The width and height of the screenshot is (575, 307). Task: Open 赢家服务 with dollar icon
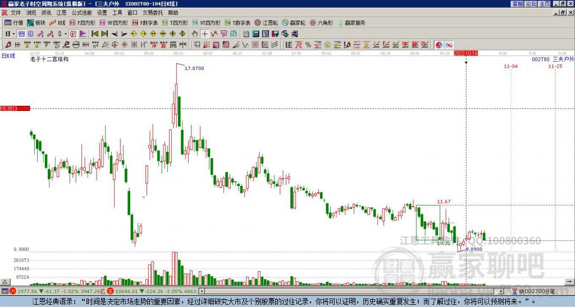pyautogui.click(x=352, y=22)
